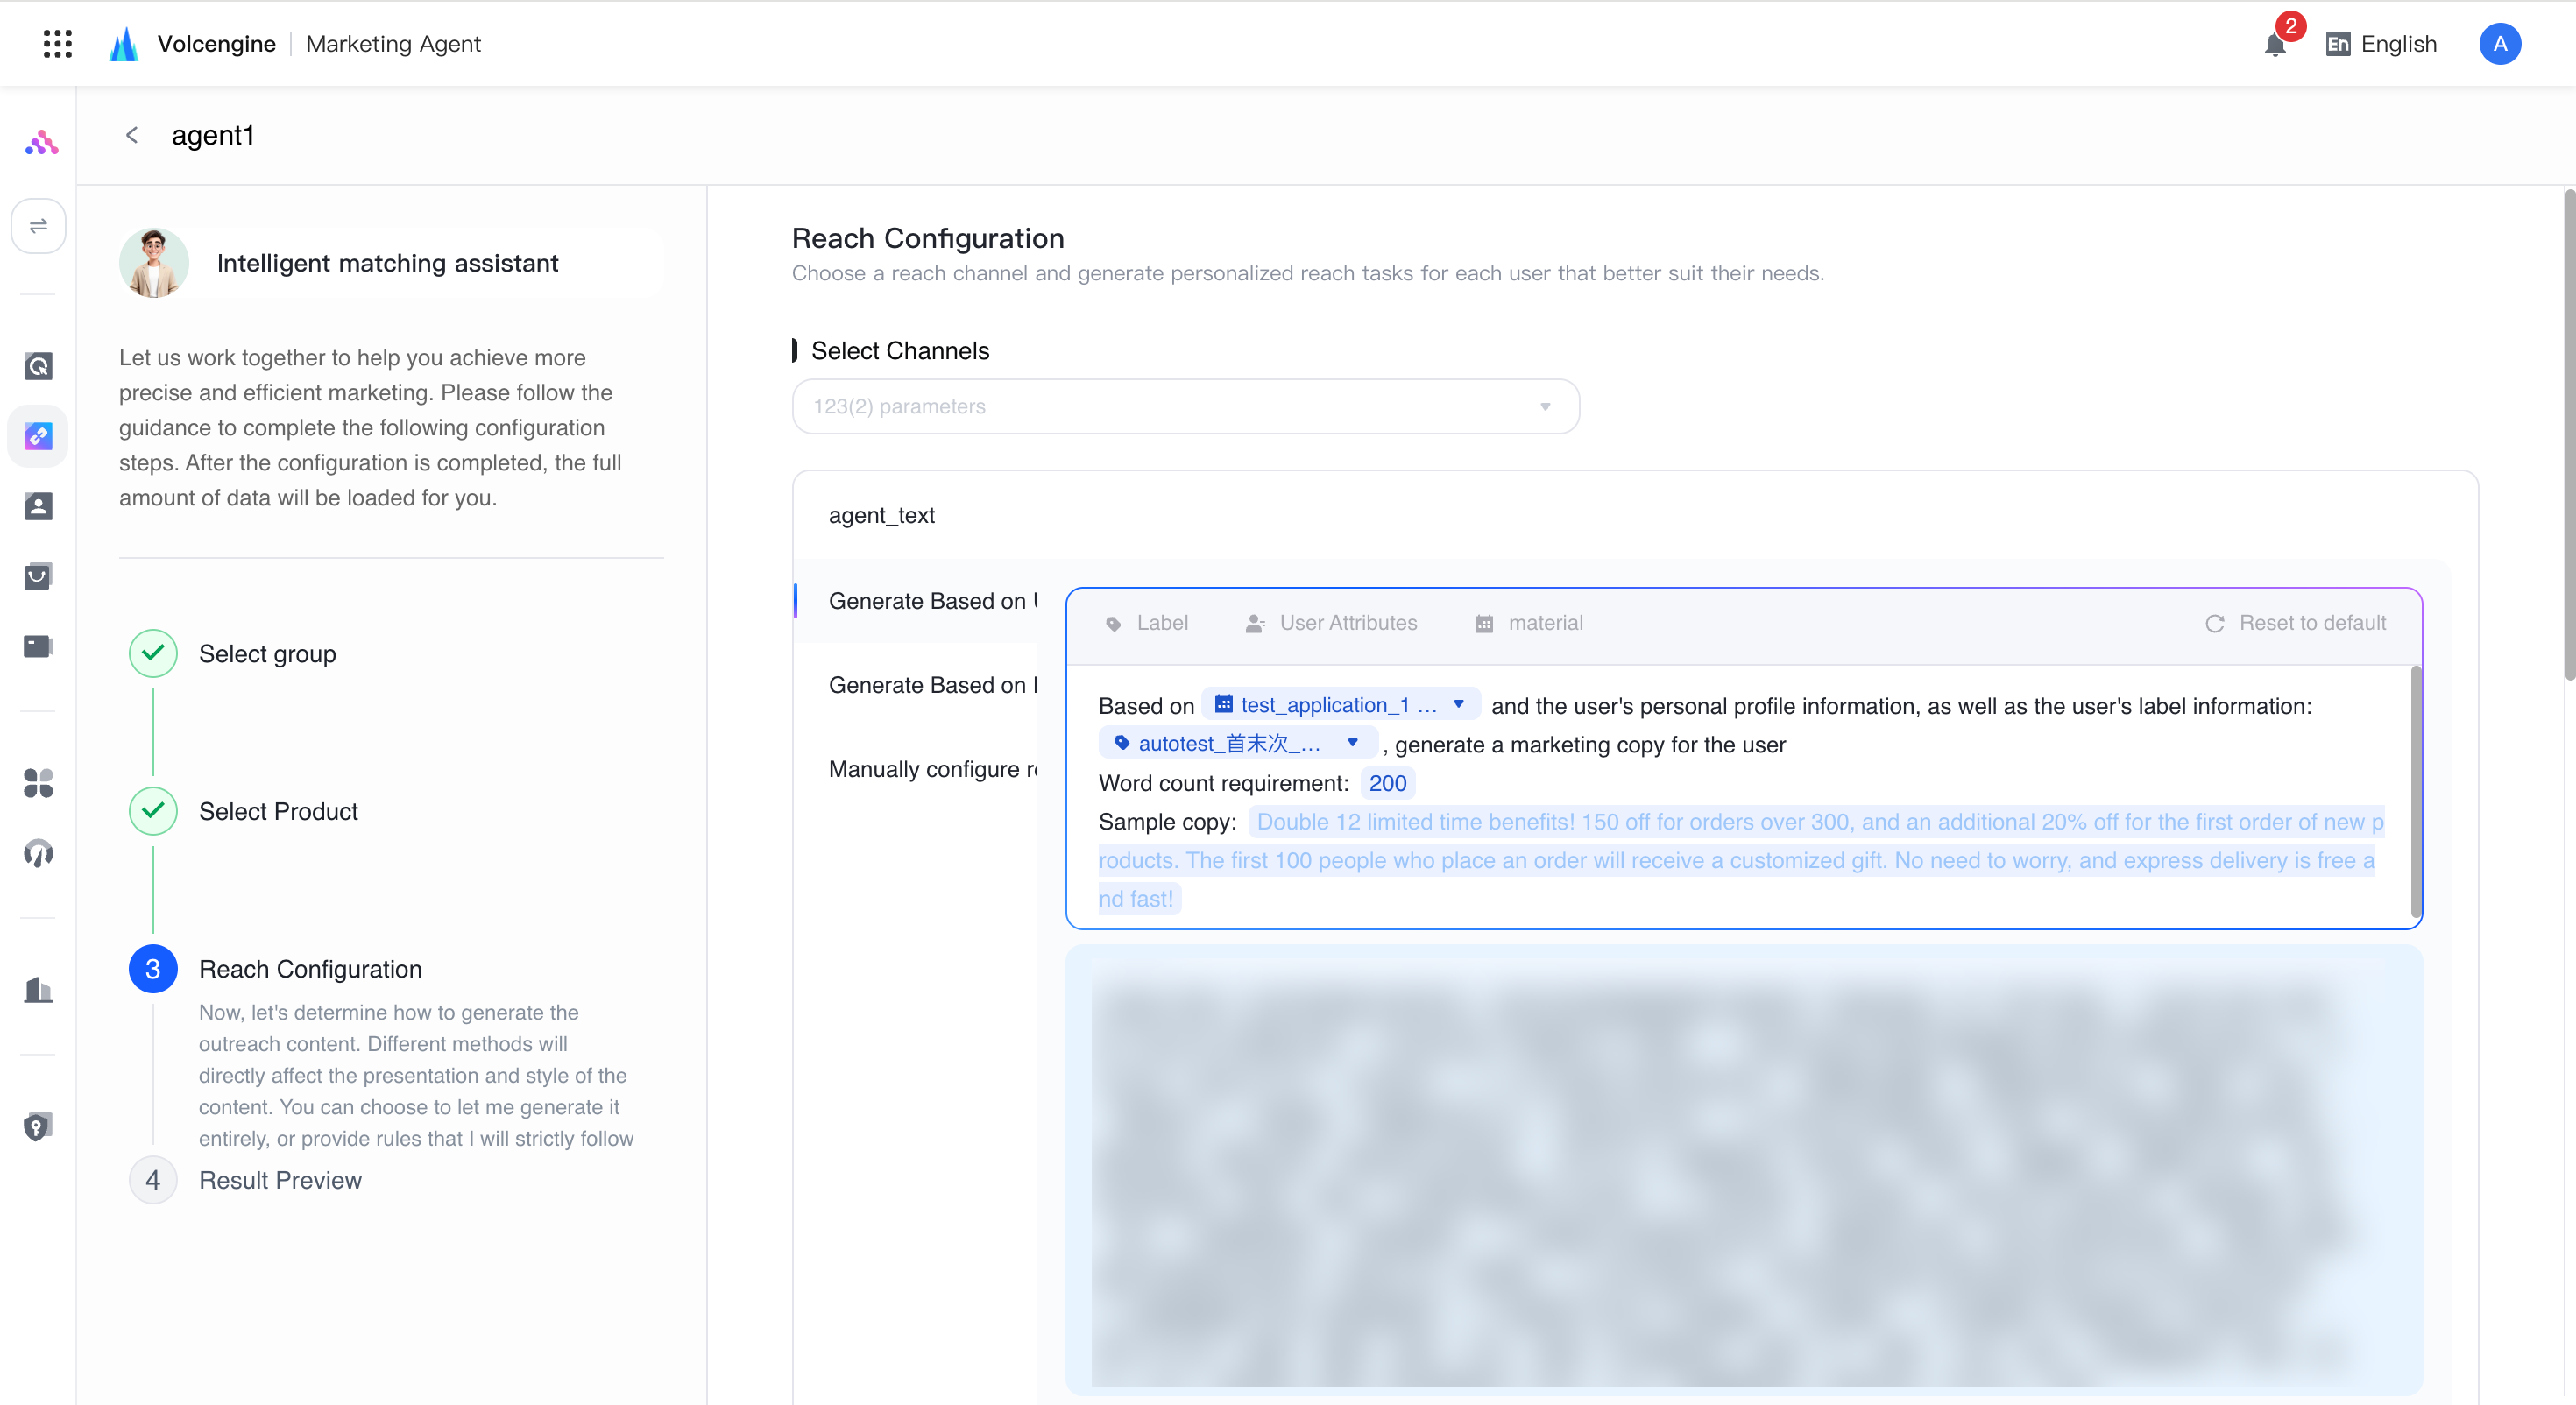Screen dimensions: 2576x1405
Task: Go back using the arrow beside agent1
Action: pos(132,135)
